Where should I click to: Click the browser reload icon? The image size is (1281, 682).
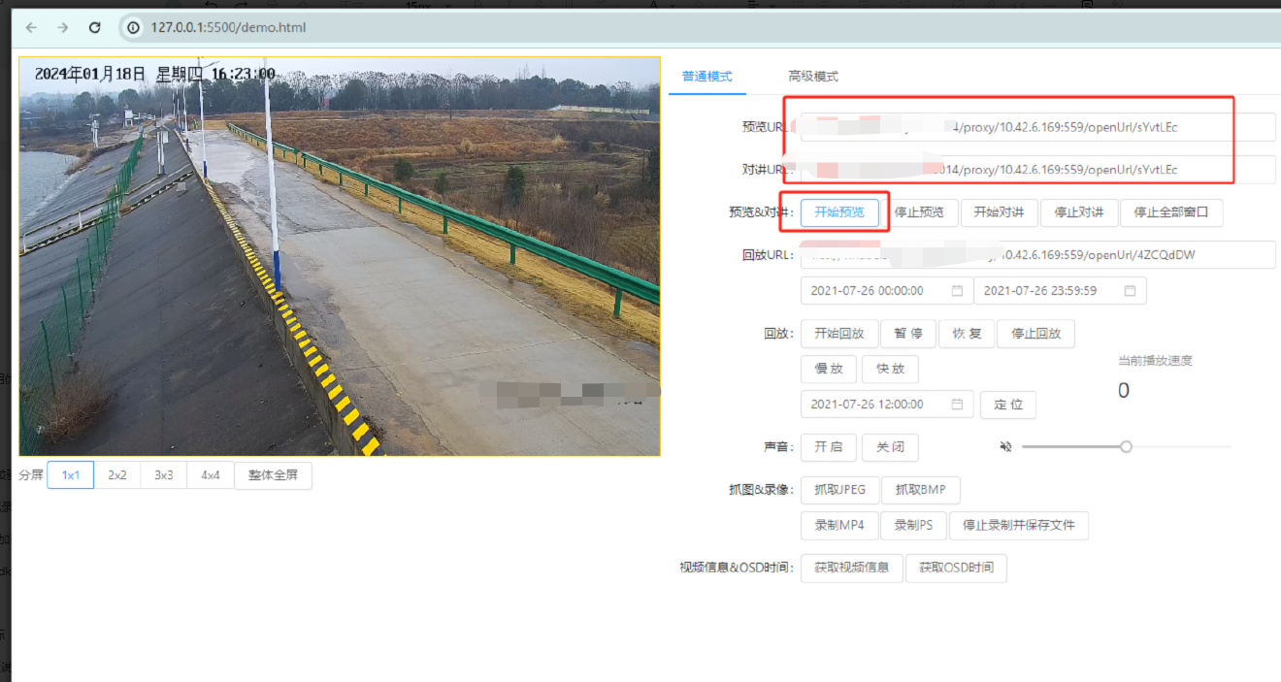94,27
